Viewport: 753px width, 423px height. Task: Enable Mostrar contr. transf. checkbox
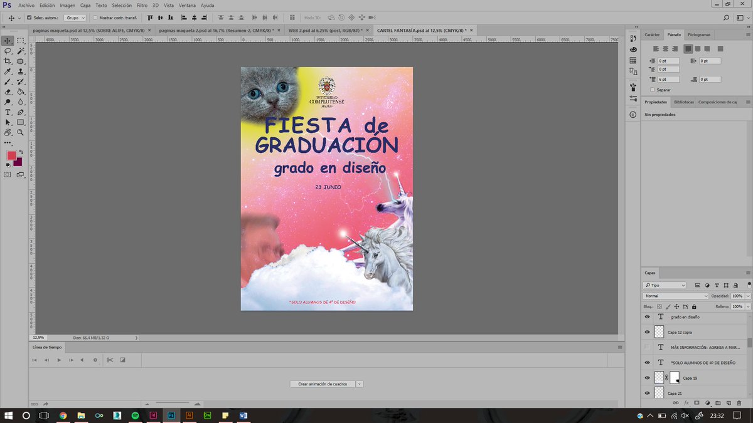point(95,18)
